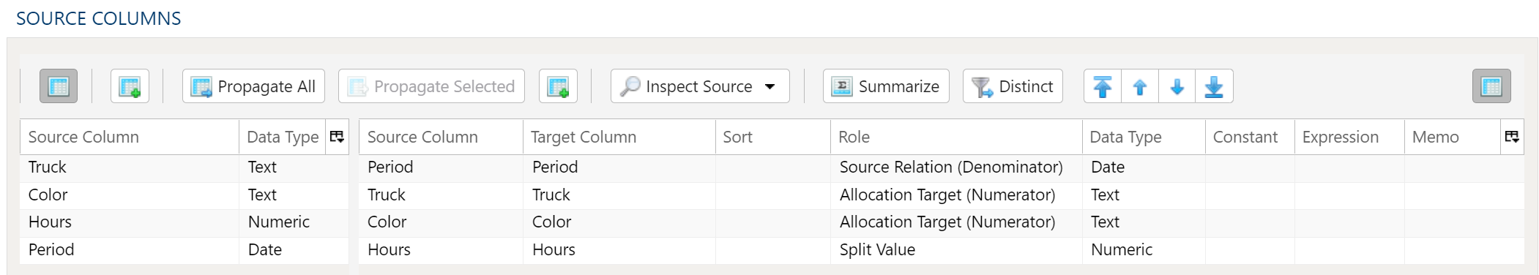Click the Constant column header
The height and width of the screenshot is (275, 1539).
pos(1250,137)
